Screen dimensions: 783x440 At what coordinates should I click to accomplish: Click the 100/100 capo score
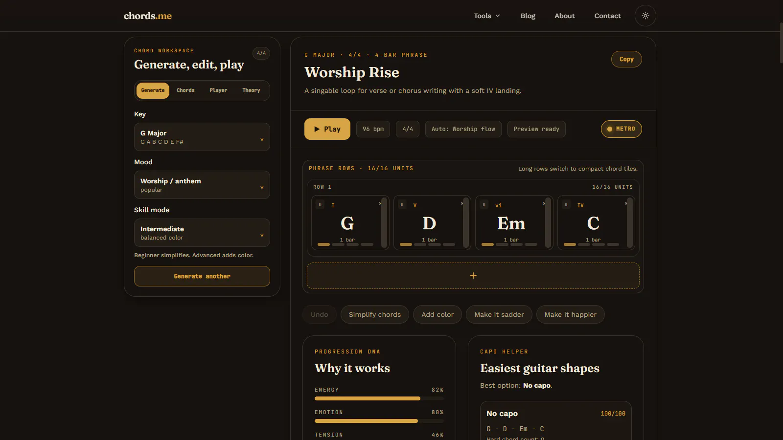(613, 414)
